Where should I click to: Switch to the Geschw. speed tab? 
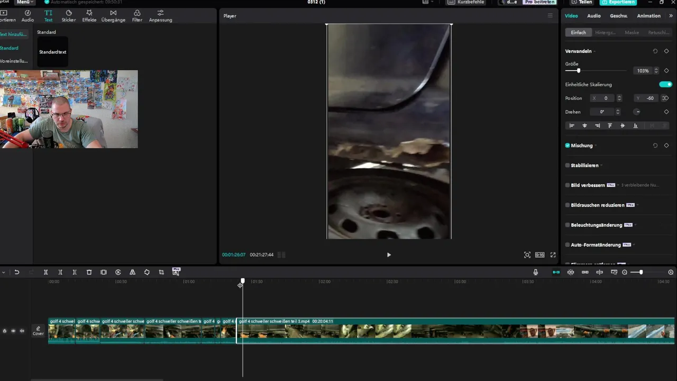pos(619,16)
